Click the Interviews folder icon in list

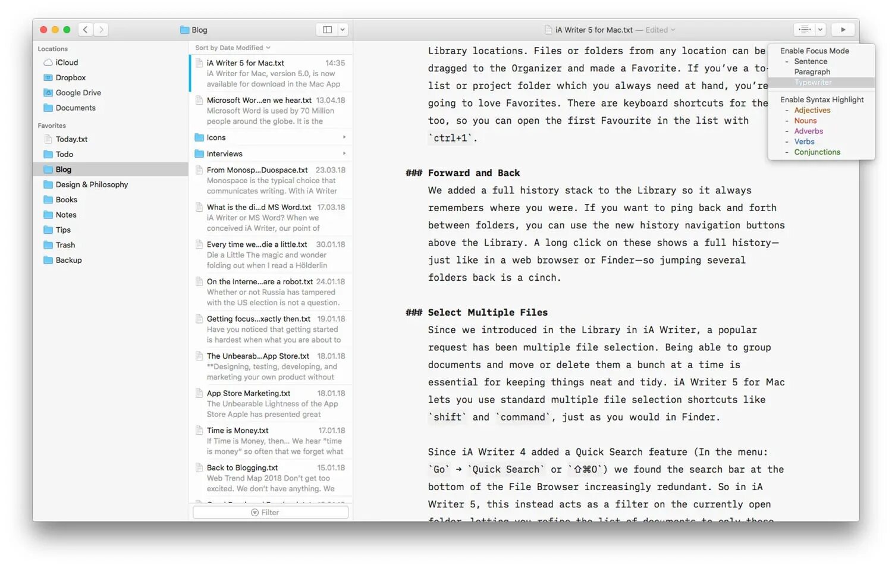[x=199, y=153]
